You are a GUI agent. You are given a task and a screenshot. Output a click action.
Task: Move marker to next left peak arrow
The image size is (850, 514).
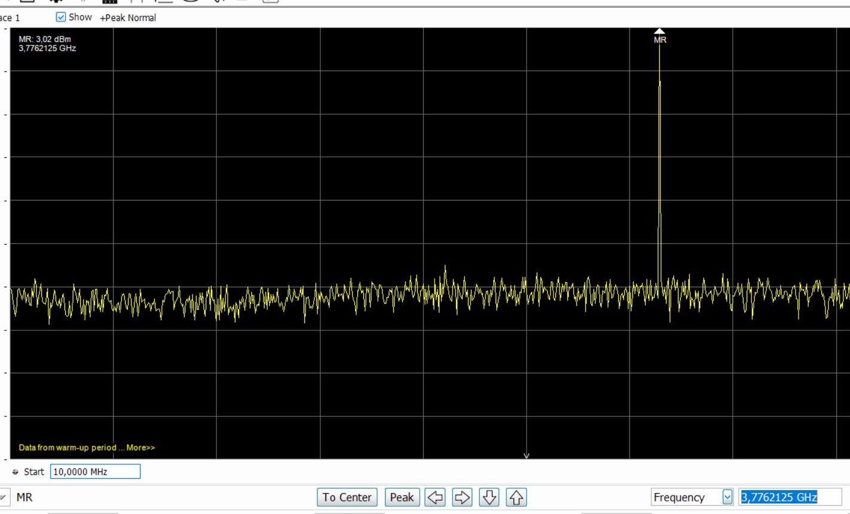[x=436, y=497]
